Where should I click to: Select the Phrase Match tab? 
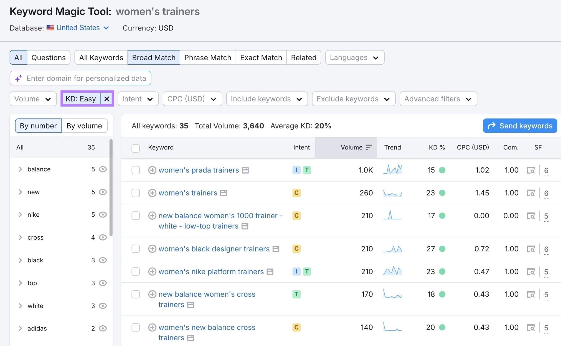pyautogui.click(x=208, y=58)
